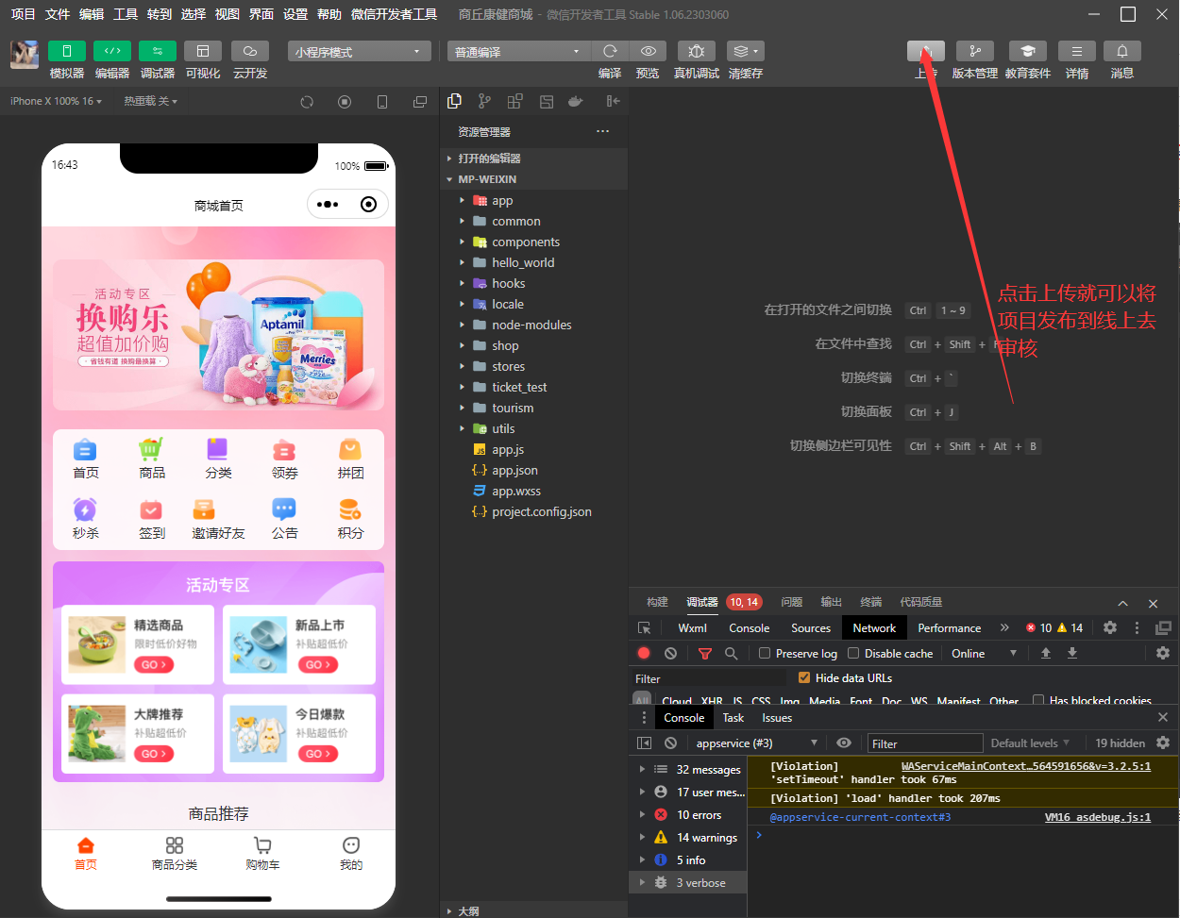Image resolution: width=1180 pixels, height=918 pixels.
Task: Click the messages (消息) bell icon
Action: click(1121, 51)
